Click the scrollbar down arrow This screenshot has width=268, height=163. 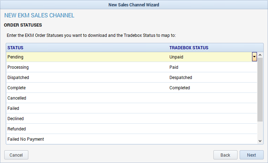(x=260, y=141)
